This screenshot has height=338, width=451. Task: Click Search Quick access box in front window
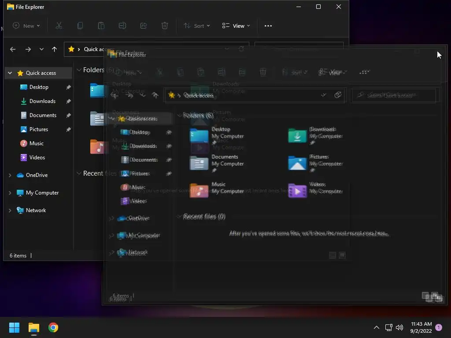395,95
